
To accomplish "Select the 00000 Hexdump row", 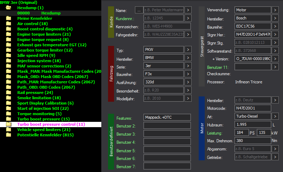I will (51, 13).
